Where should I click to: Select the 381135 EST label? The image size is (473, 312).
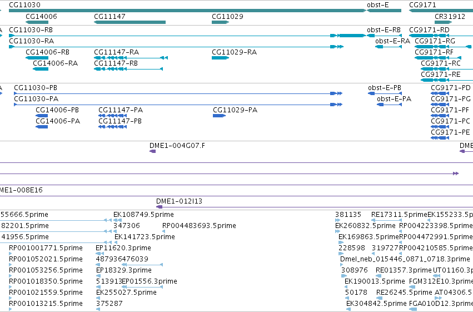(x=348, y=215)
